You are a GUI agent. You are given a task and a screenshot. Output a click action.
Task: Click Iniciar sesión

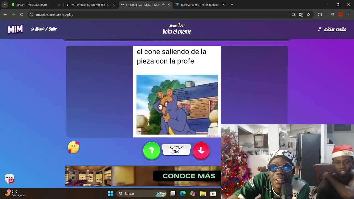click(332, 29)
